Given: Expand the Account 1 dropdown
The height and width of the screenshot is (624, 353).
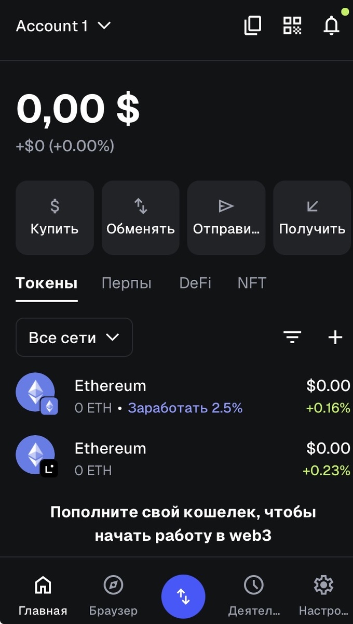Looking at the screenshot, I should coord(64,25).
